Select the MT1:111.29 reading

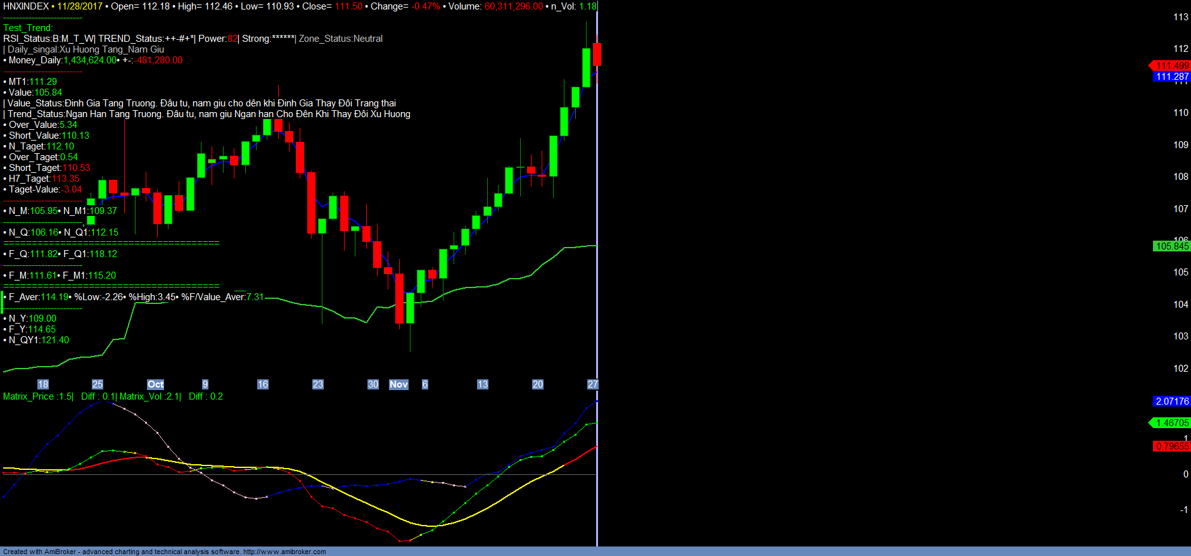33,82
